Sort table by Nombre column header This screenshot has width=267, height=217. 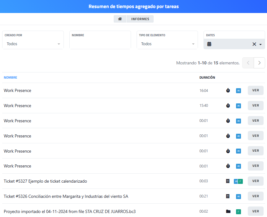pos(11,78)
